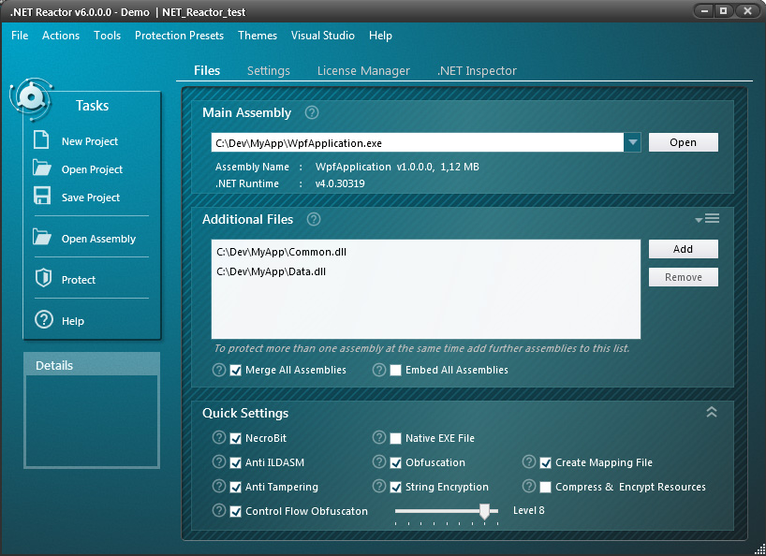Click the Help question mark icon in Tasks
This screenshot has height=556, width=766.
pyautogui.click(x=43, y=320)
